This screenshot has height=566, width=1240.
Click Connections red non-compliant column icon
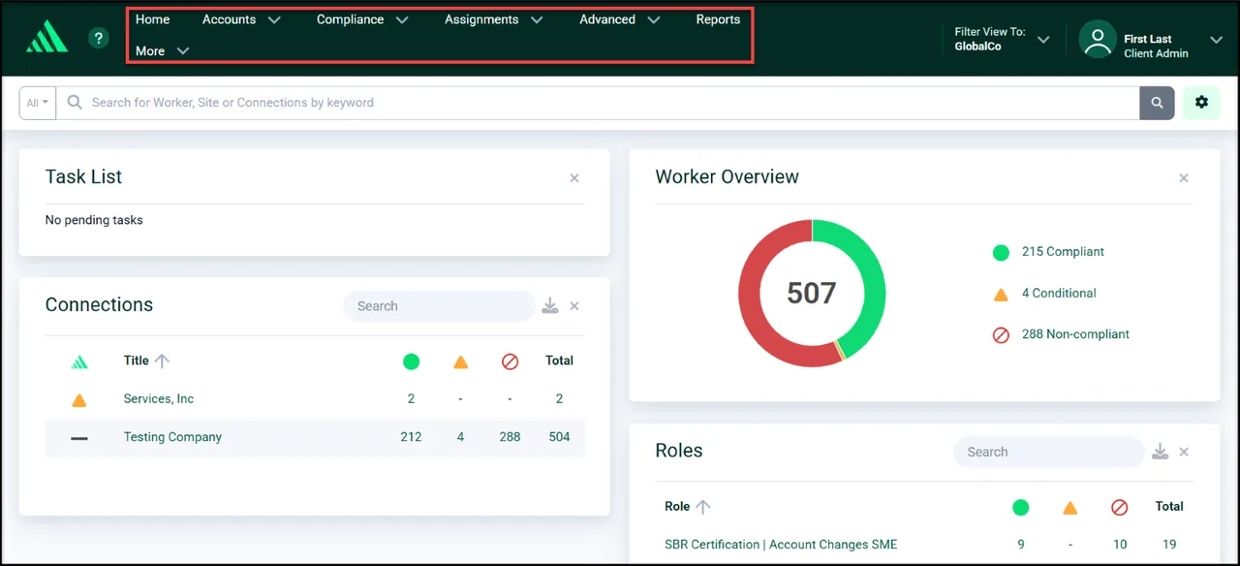tap(511, 362)
